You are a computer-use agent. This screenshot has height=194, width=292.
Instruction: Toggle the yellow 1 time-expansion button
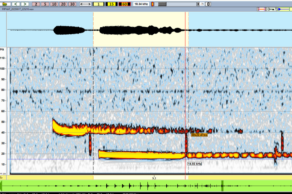coord(99,4)
